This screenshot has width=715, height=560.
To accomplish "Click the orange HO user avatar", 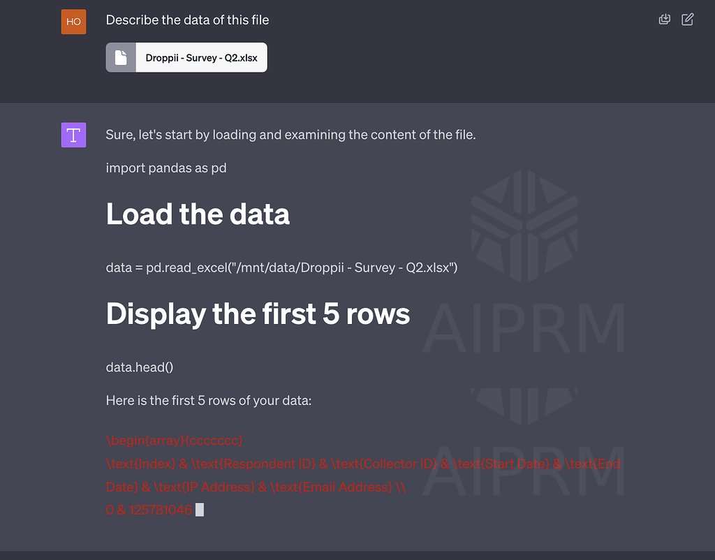I will click(73, 22).
